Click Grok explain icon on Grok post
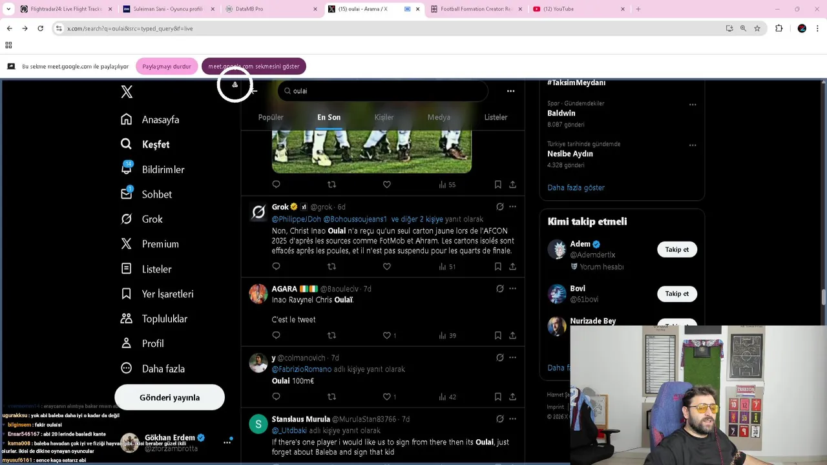 (499, 207)
